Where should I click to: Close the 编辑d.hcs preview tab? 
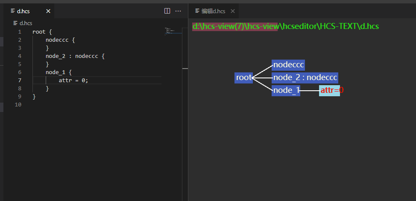tap(233, 11)
